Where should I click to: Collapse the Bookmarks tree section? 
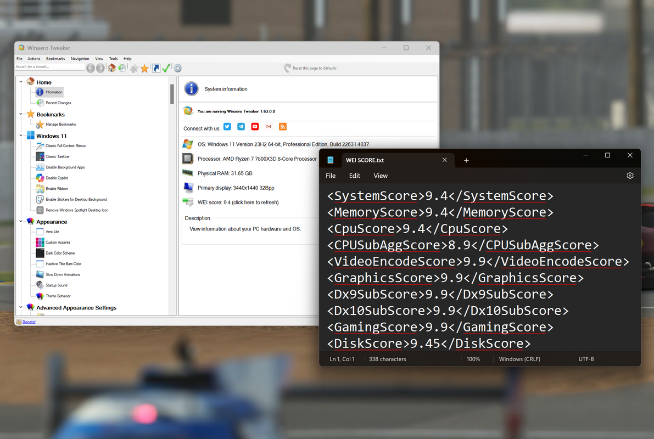[x=21, y=114]
